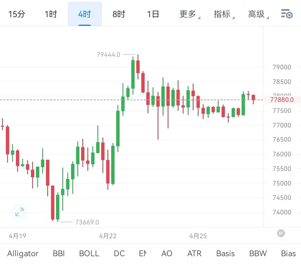Select the 8时 timeframe tab

(119, 14)
